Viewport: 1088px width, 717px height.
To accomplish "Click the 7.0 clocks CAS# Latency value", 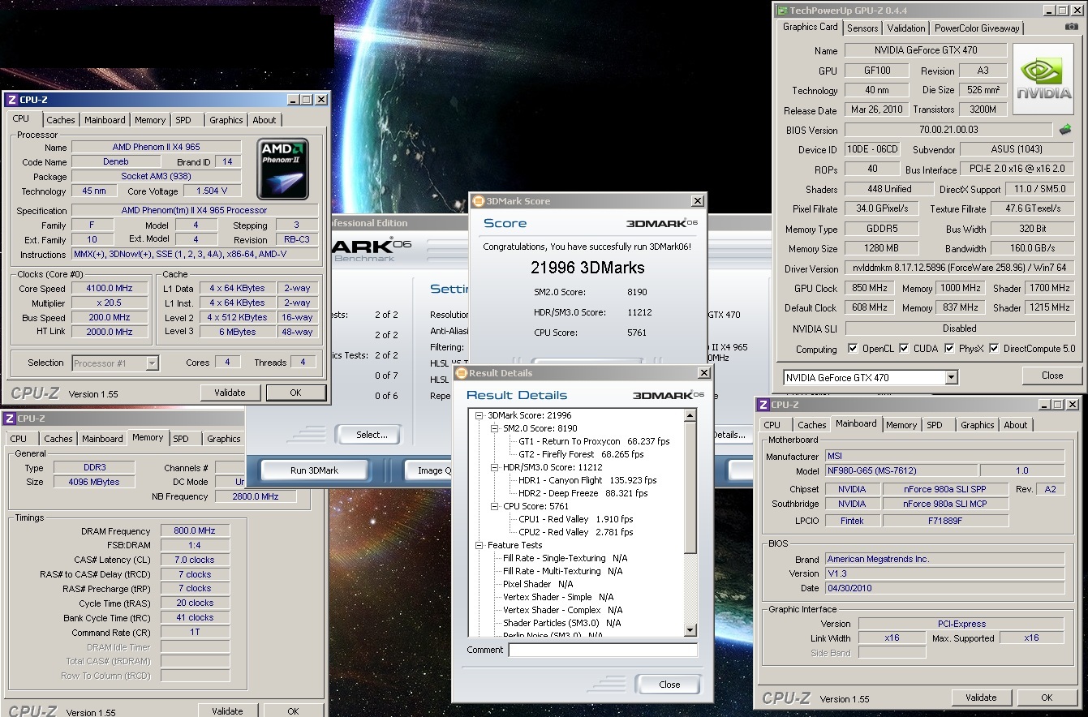I will 195,560.
